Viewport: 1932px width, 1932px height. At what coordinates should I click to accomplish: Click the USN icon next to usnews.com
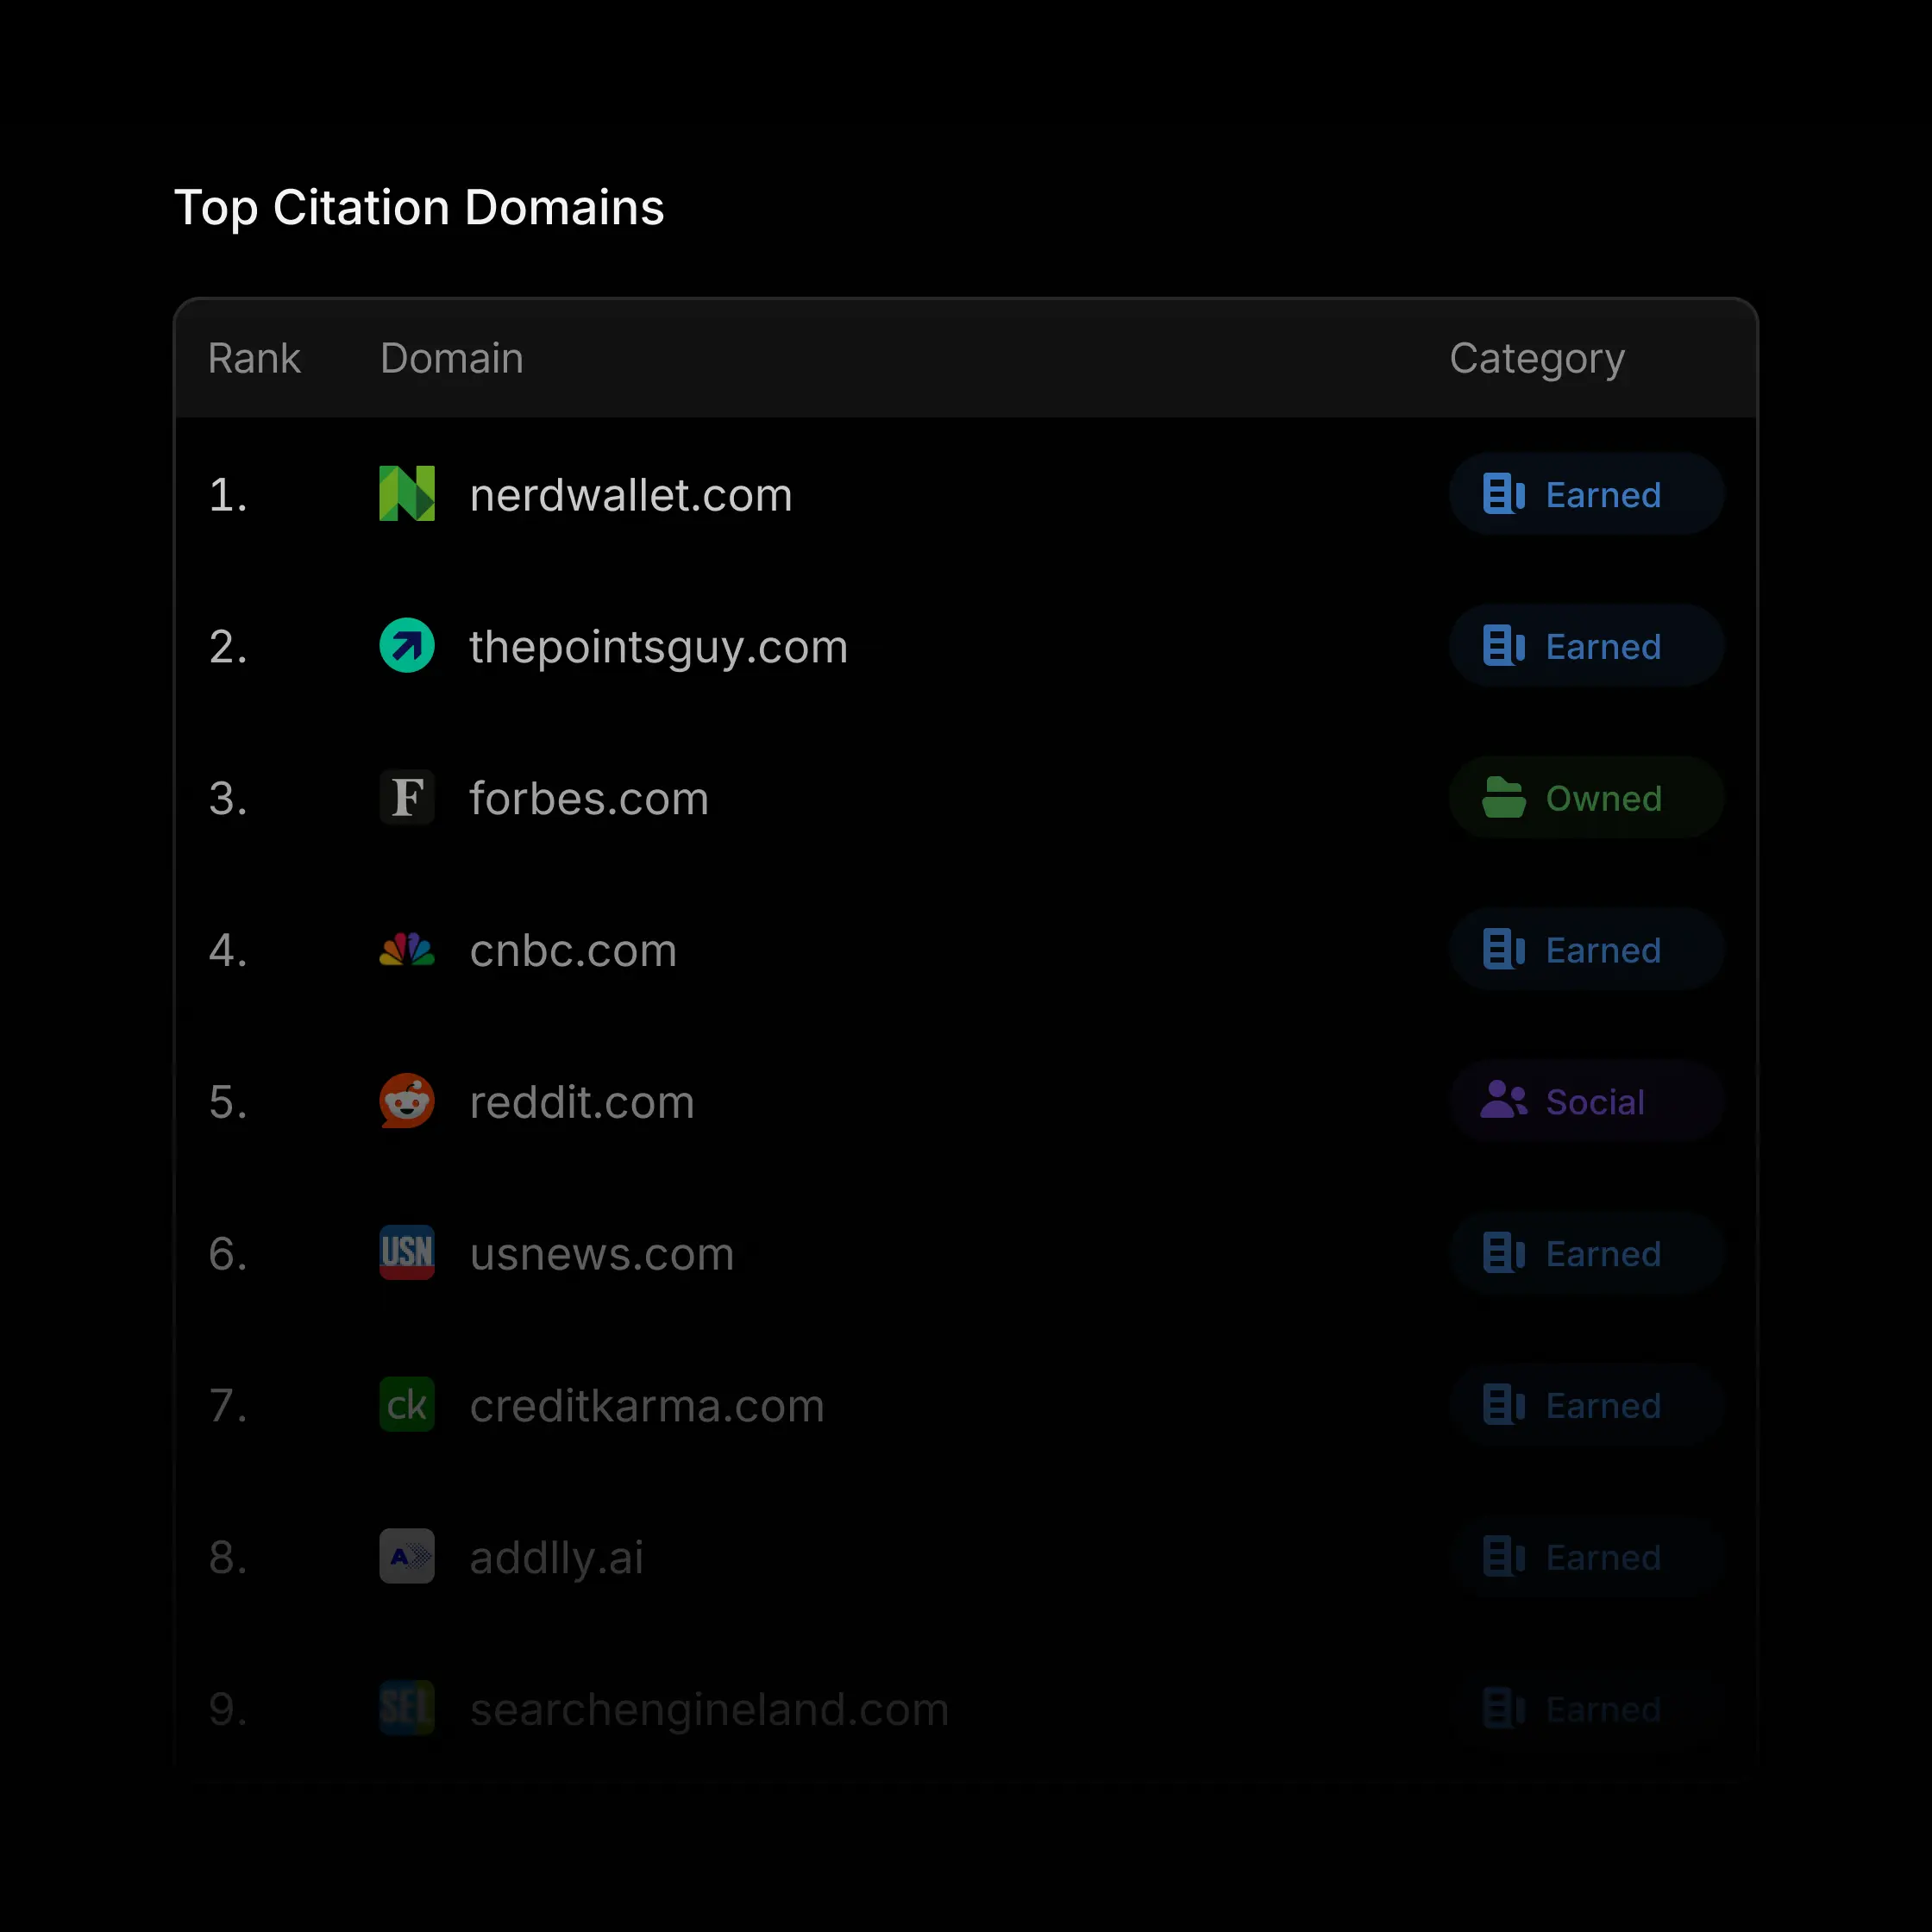[x=406, y=1254]
